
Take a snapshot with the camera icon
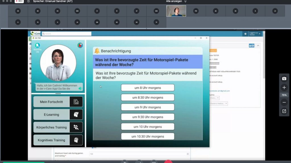coord(284,79)
